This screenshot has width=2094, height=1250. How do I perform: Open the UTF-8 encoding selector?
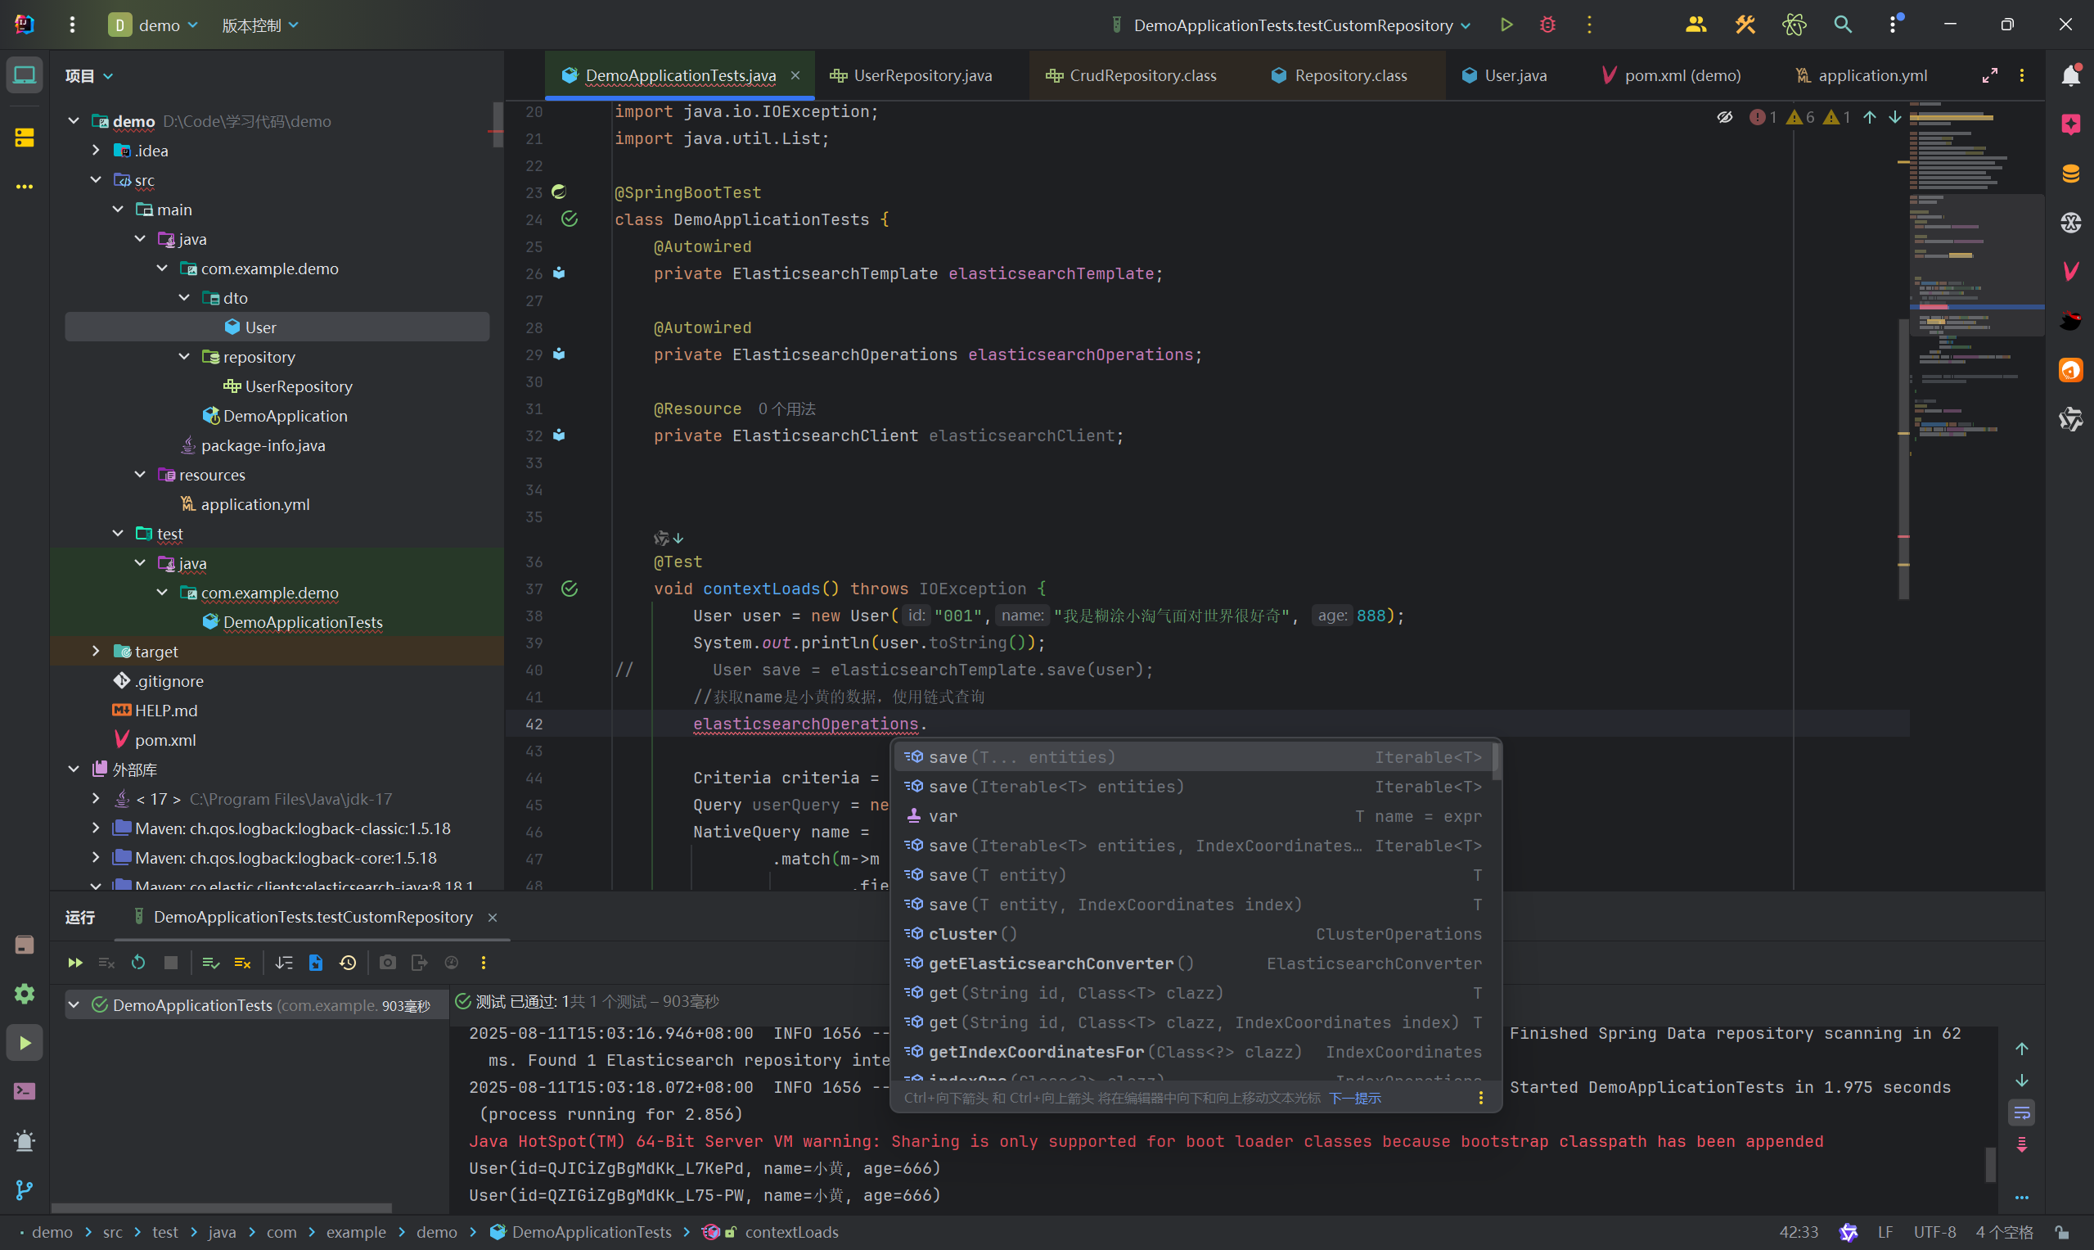(x=1934, y=1231)
